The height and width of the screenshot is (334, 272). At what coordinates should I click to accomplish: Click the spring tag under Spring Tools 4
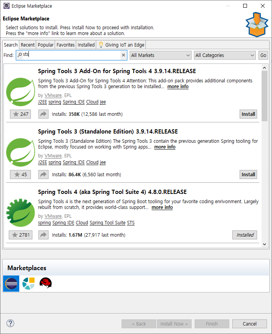(x=44, y=222)
